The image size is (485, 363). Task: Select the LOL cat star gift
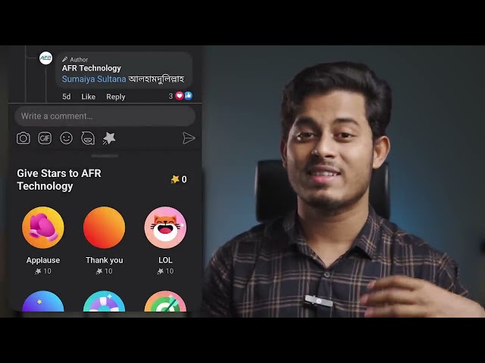165,228
